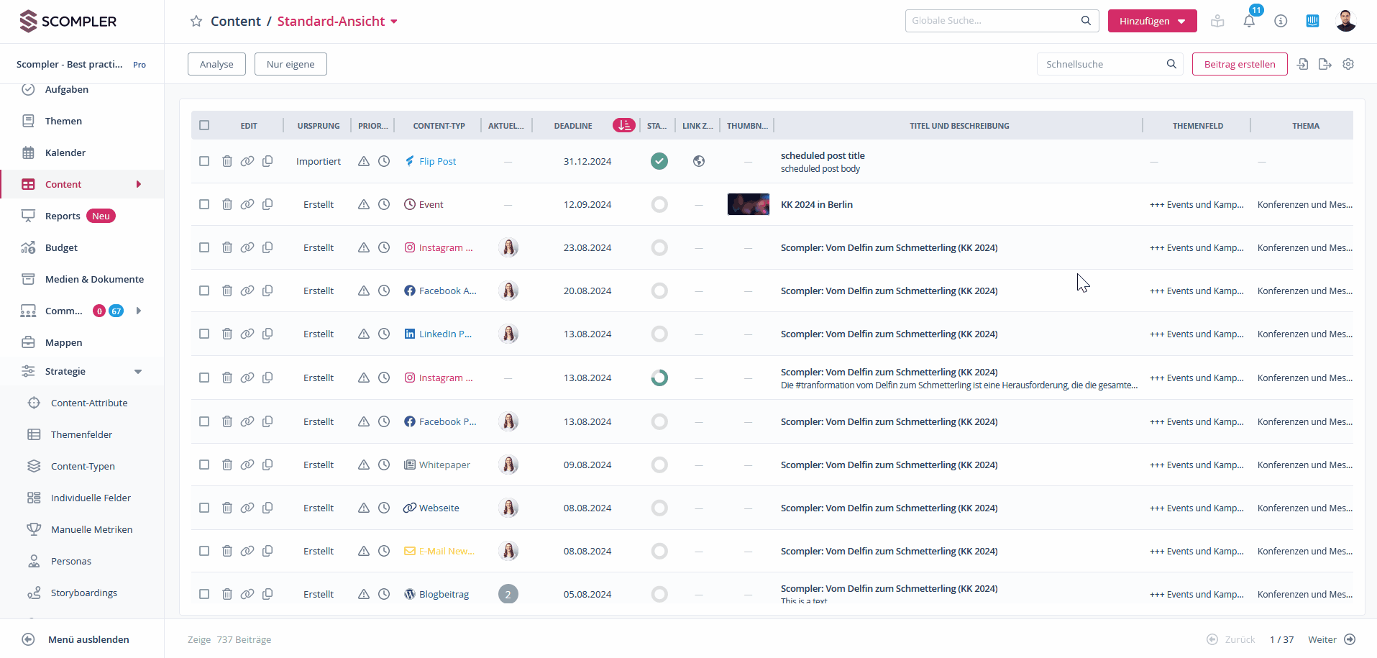This screenshot has height=658, width=1377.
Task: Open Kalender in the sidebar
Action: (65, 152)
